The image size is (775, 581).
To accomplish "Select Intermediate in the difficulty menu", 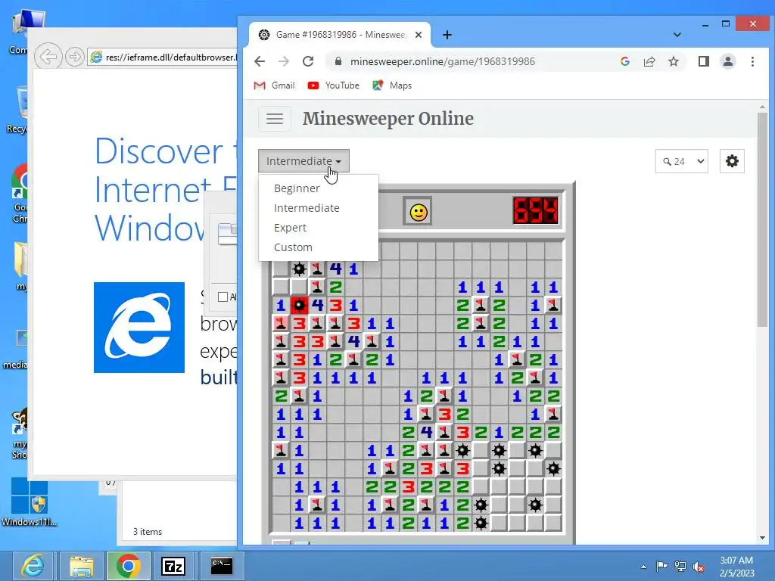I will pyautogui.click(x=307, y=208).
